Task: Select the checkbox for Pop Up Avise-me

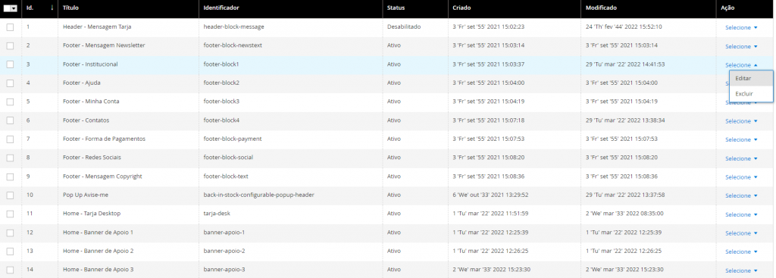Action: 10,195
